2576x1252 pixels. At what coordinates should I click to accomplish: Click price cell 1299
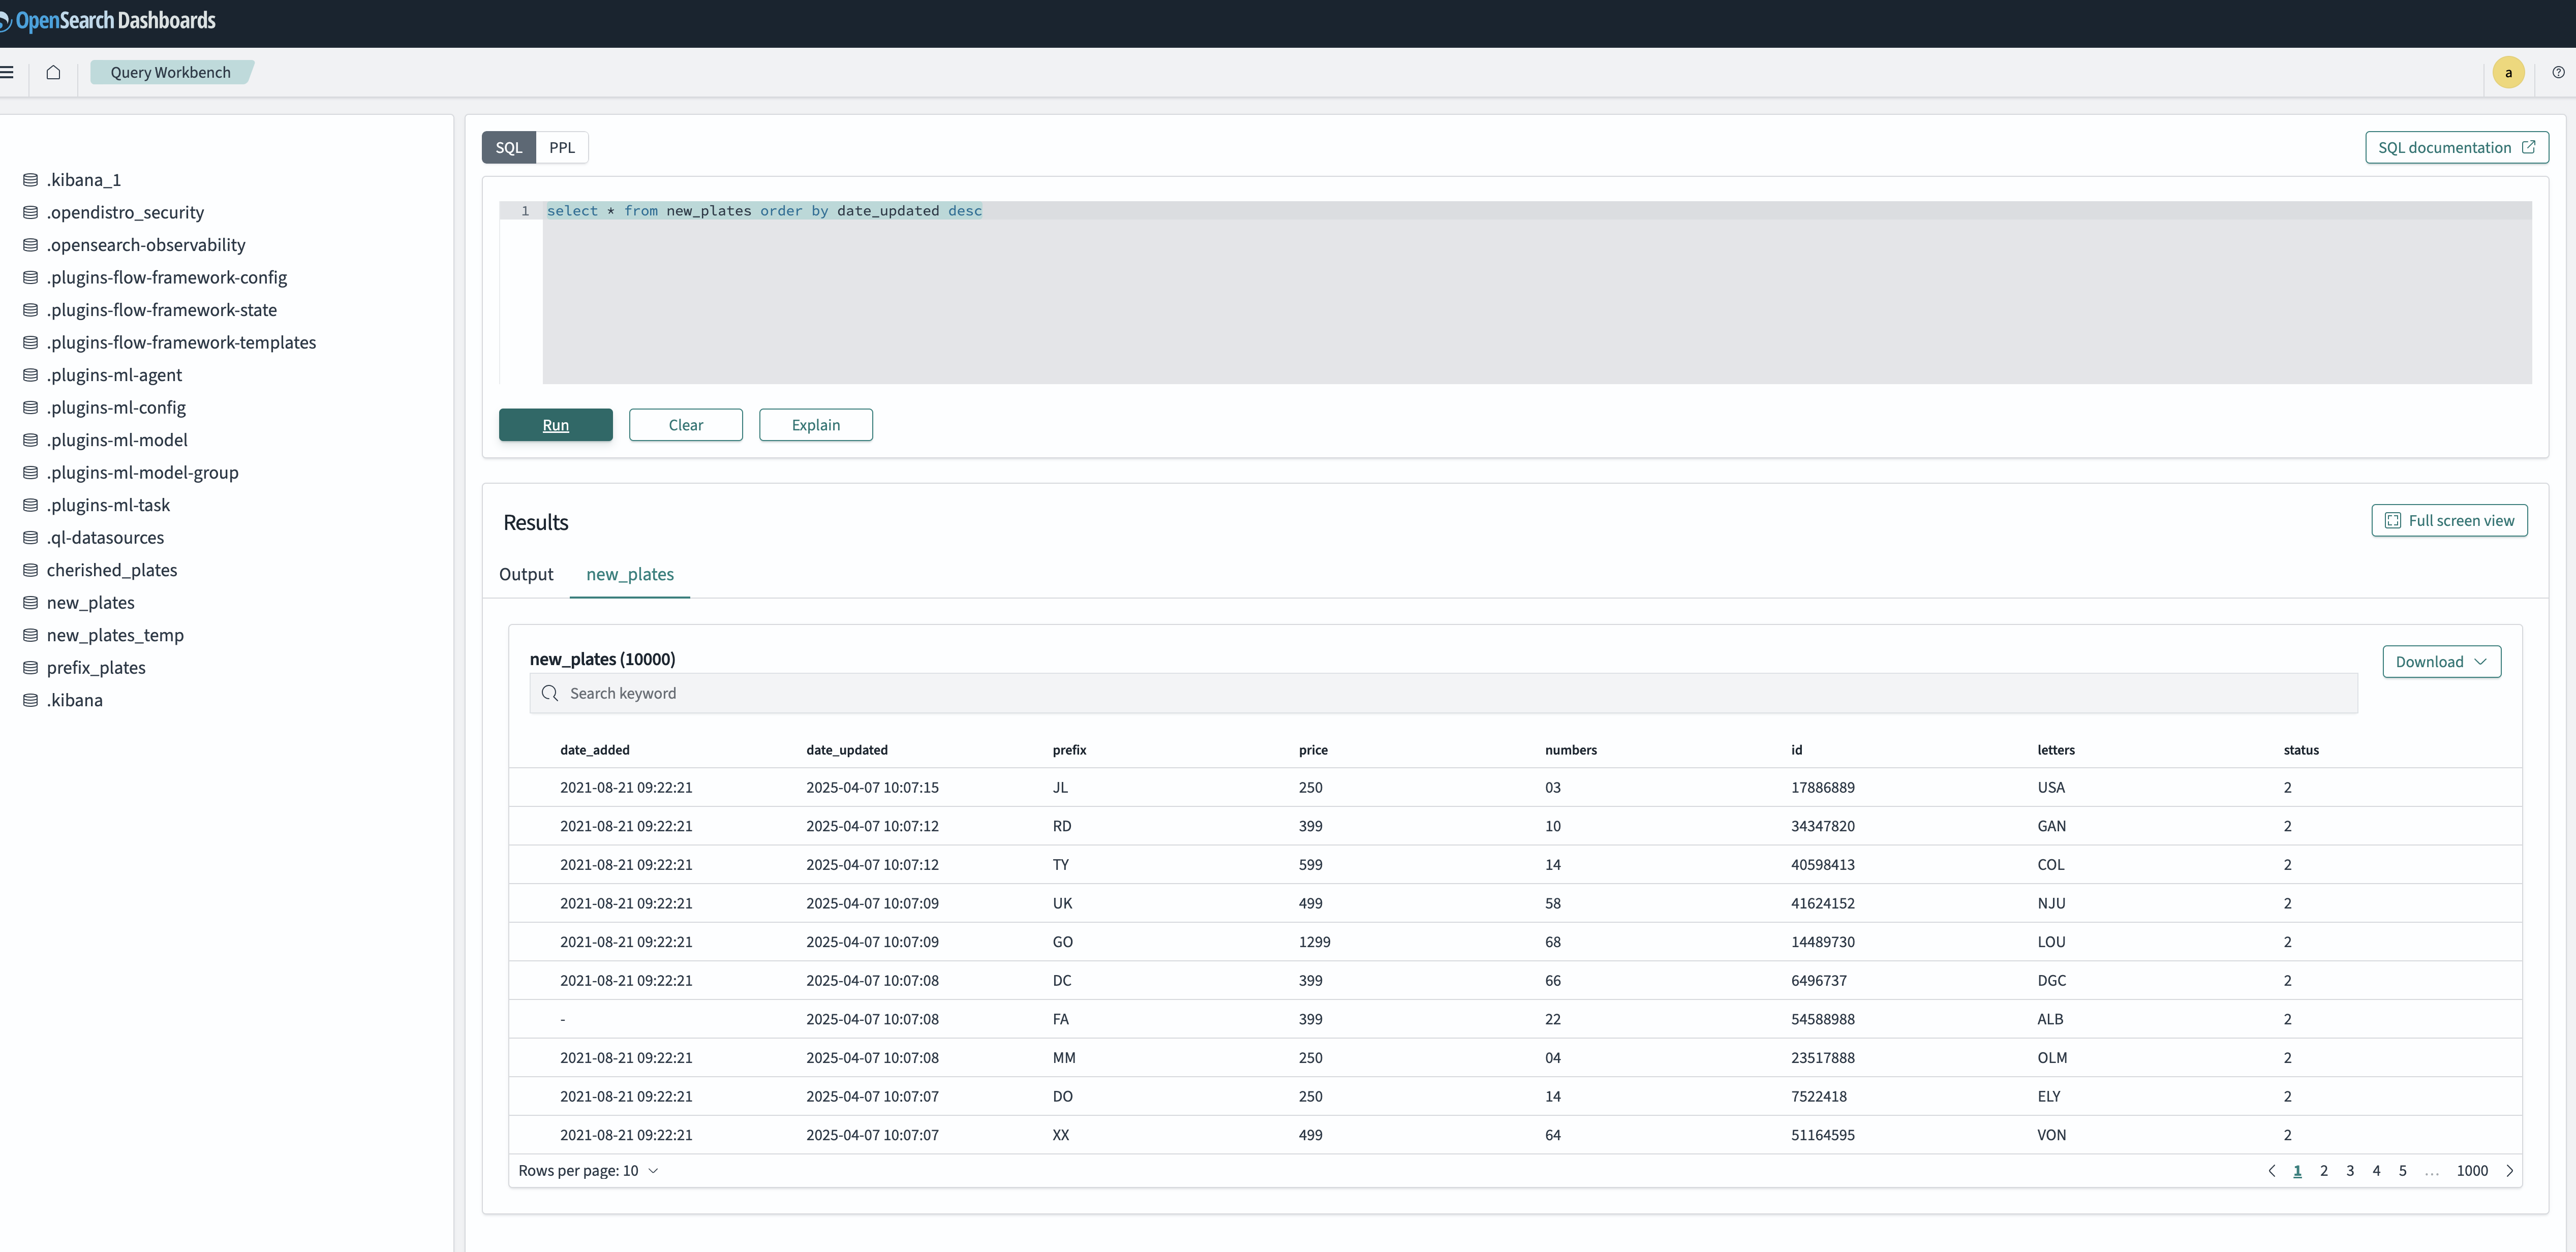coord(1315,942)
